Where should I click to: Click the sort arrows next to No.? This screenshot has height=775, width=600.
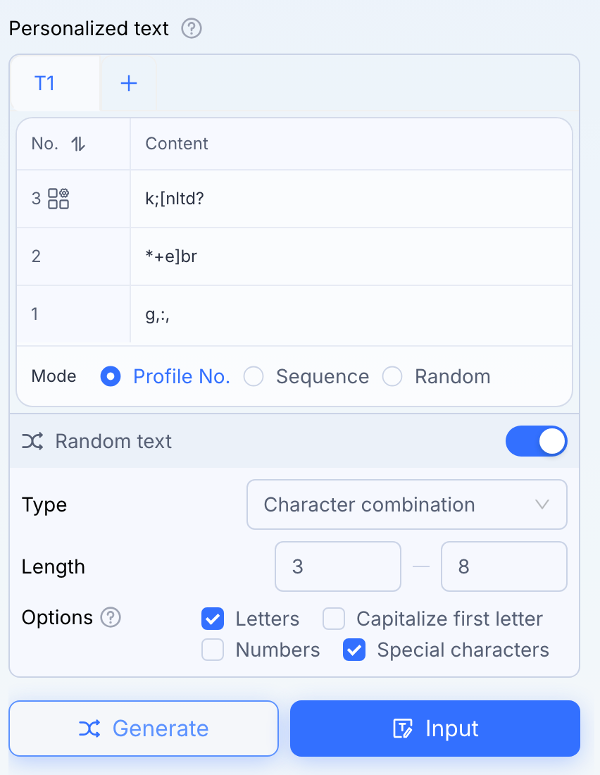tap(78, 144)
